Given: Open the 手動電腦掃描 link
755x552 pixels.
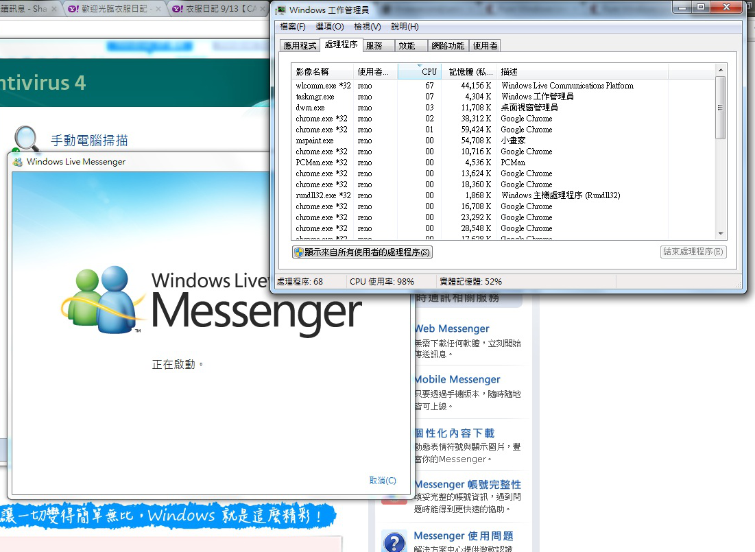Looking at the screenshot, I should tap(90, 141).
